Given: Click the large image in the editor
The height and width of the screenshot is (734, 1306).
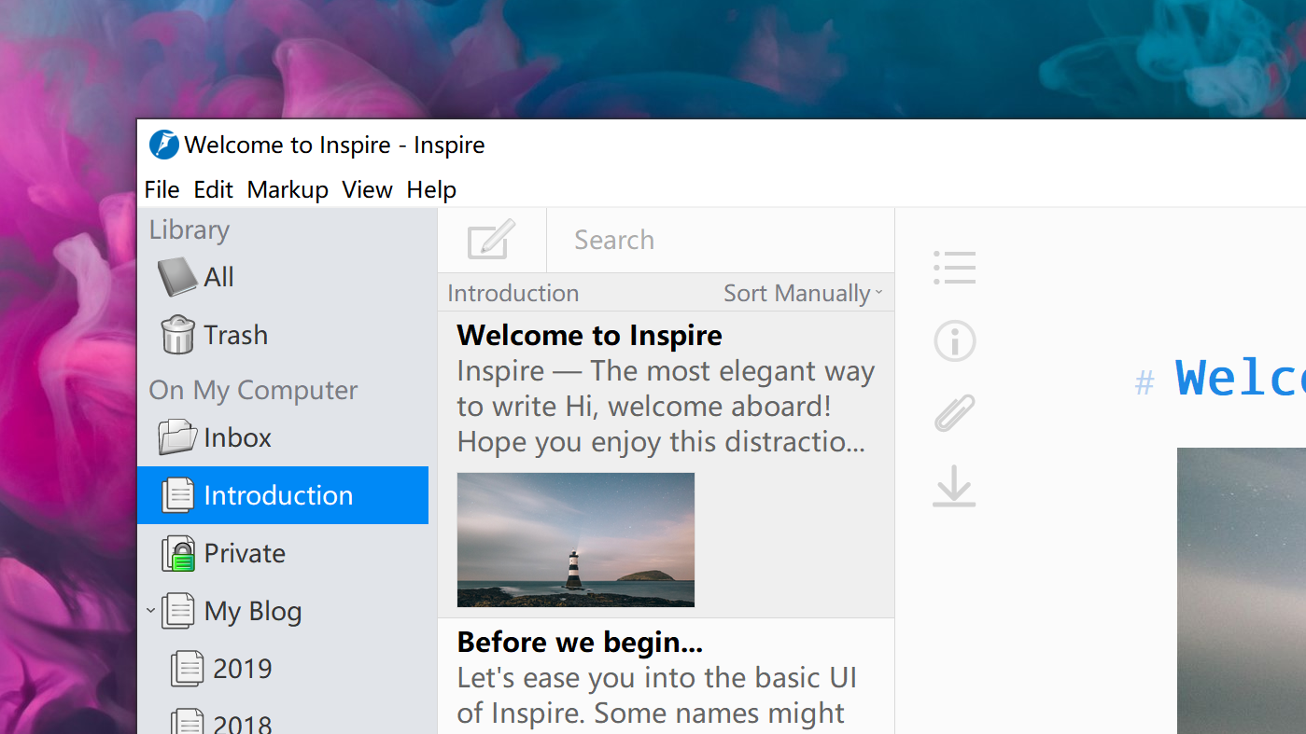Looking at the screenshot, I should [x=1242, y=590].
